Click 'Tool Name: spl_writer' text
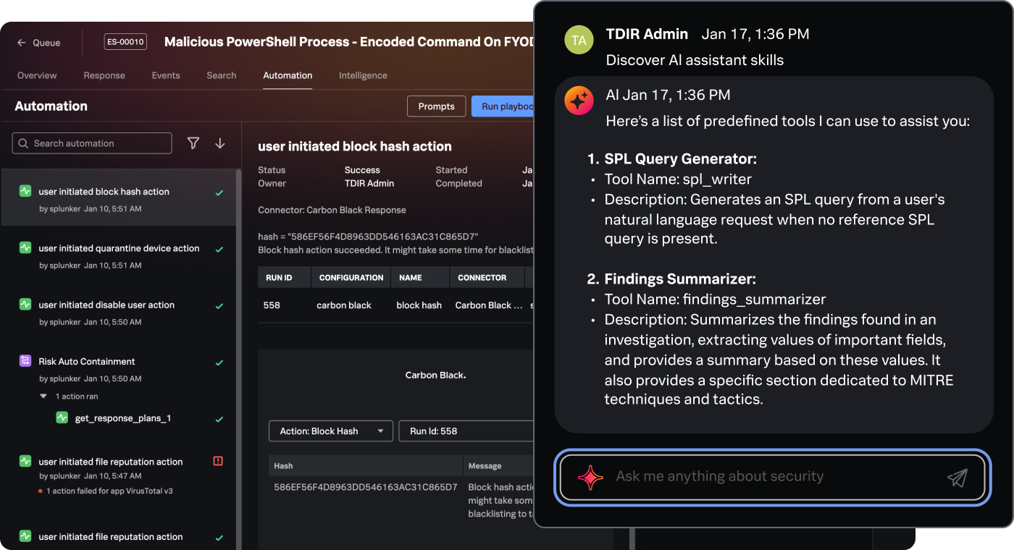Screen dimensions: 1014x550 (679, 179)
